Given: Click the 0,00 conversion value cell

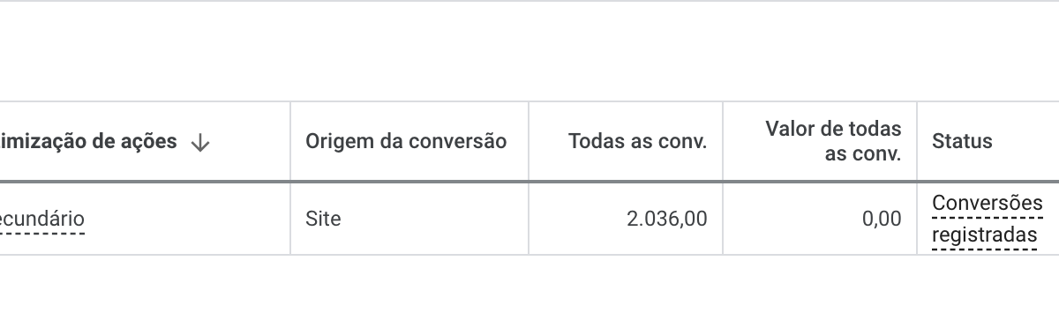Looking at the screenshot, I should 882,219.
